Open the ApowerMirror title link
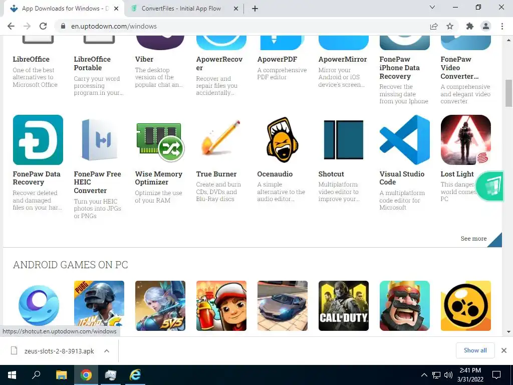This screenshot has width=513, height=385. (343, 59)
